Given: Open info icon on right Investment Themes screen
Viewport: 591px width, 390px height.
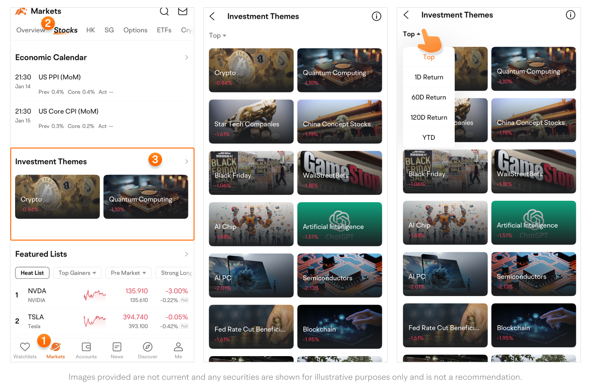Looking at the screenshot, I should [570, 15].
